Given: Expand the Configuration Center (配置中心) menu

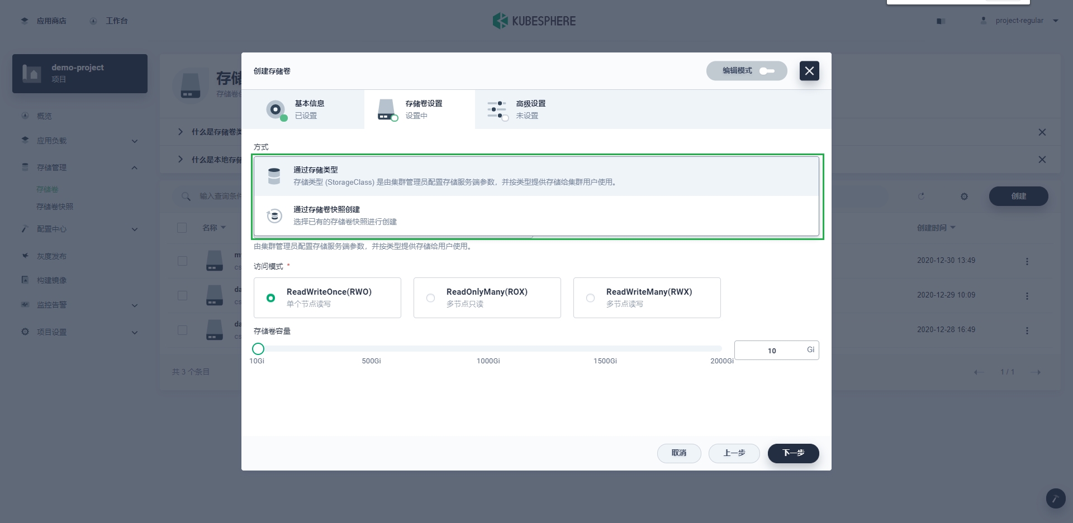Looking at the screenshot, I should [80, 229].
